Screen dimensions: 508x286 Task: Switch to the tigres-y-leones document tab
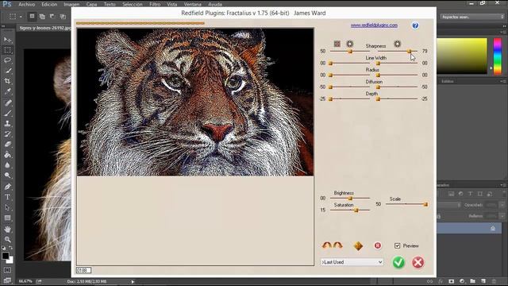point(44,28)
